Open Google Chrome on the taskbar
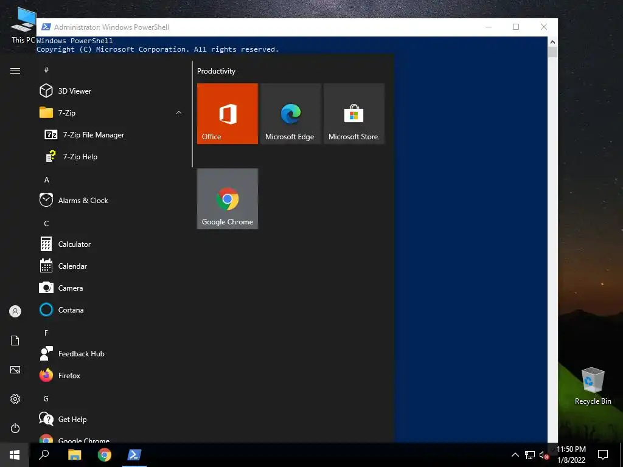The width and height of the screenshot is (623, 467). pos(105,455)
